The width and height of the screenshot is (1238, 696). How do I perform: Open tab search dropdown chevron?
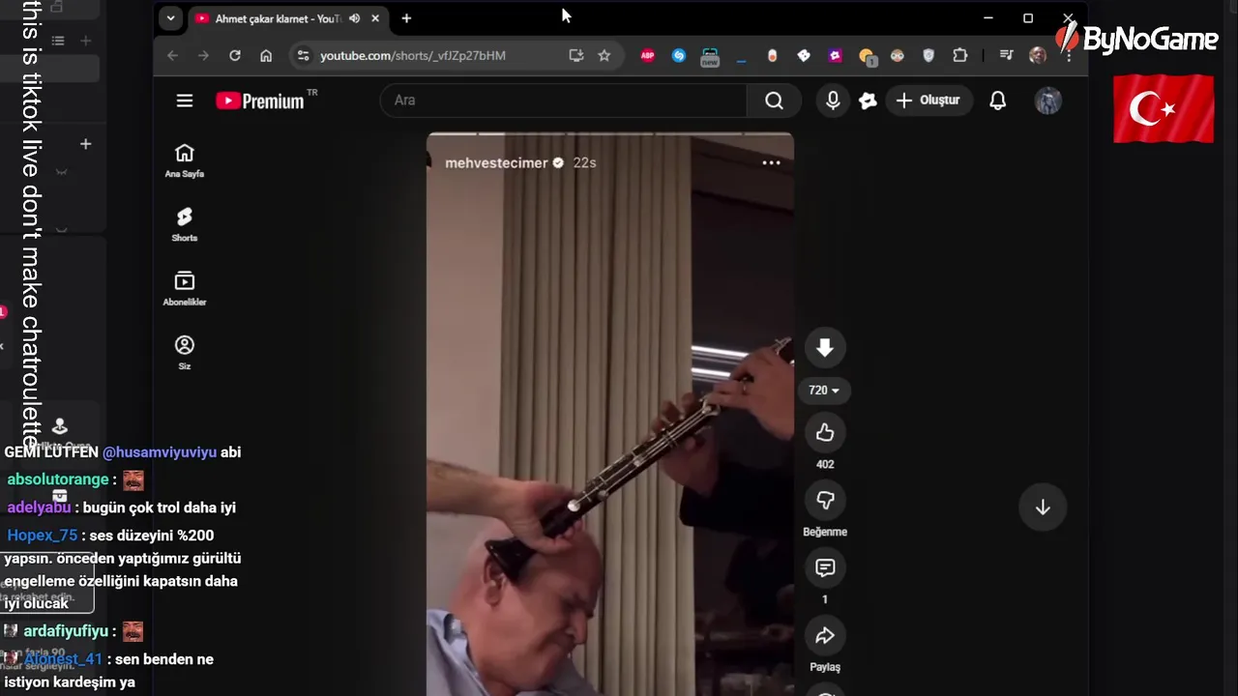170,18
